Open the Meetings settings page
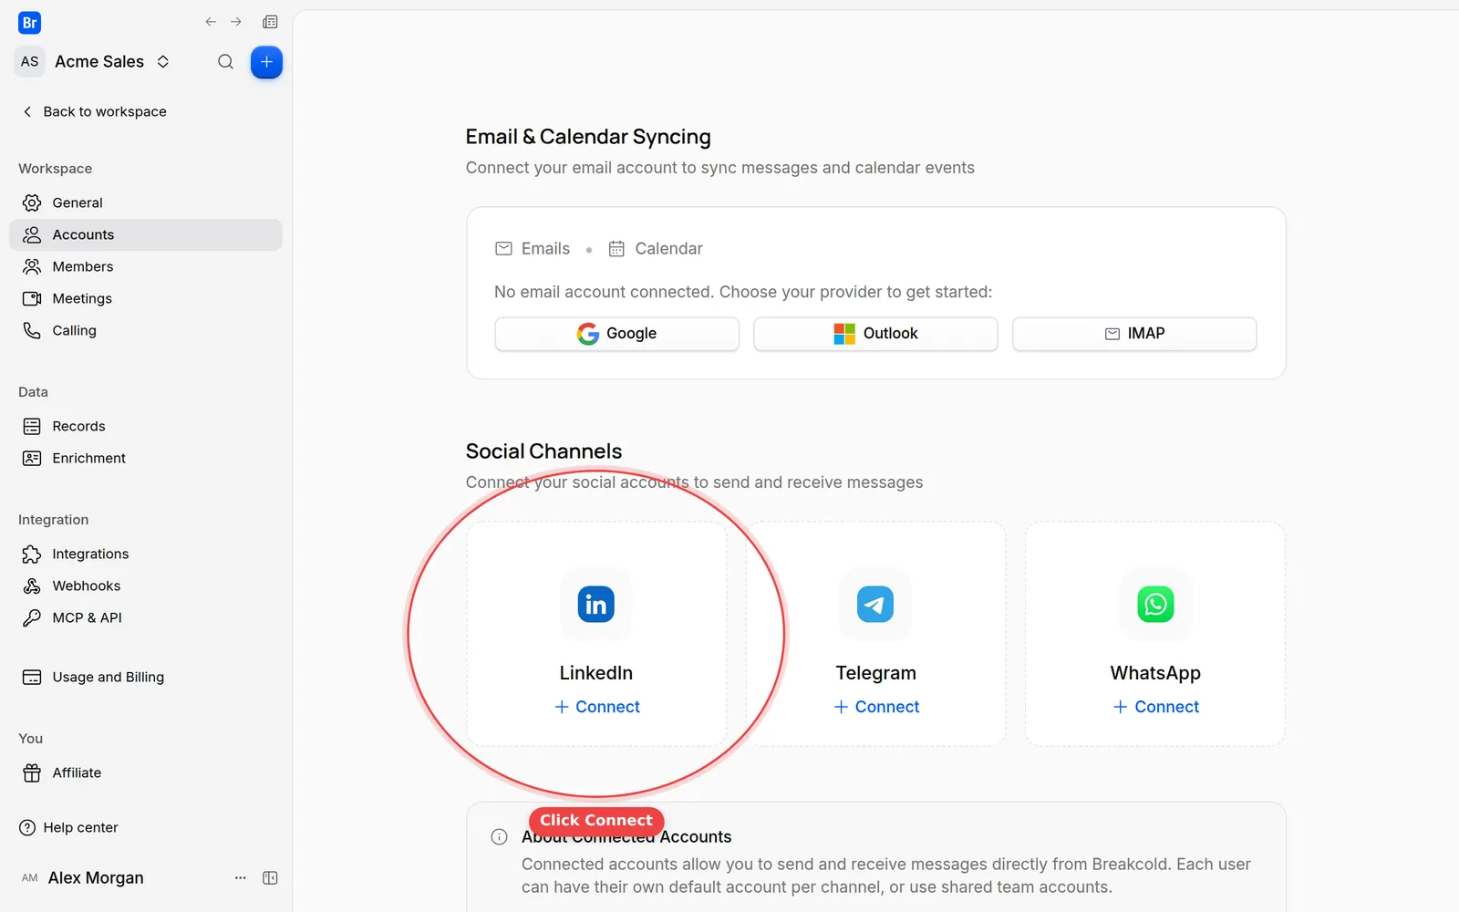1459x912 pixels. click(x=146, y=298)
